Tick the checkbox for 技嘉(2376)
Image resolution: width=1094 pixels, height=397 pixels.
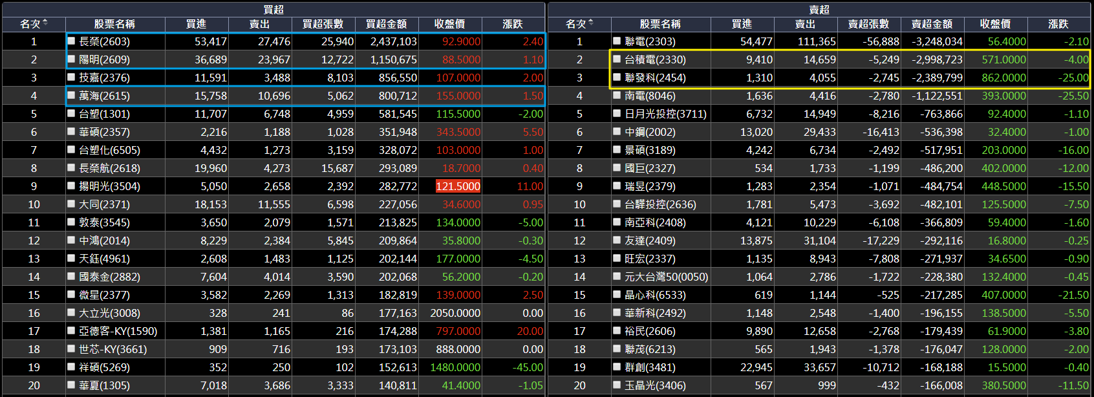click(72, 77)
